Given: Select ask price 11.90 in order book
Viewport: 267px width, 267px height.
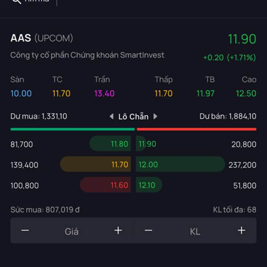Looking at the screenshot, I should [147, 144].
